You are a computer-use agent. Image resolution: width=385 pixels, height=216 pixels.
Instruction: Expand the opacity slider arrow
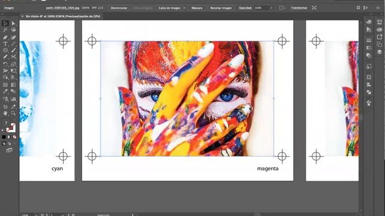point(271,8)
